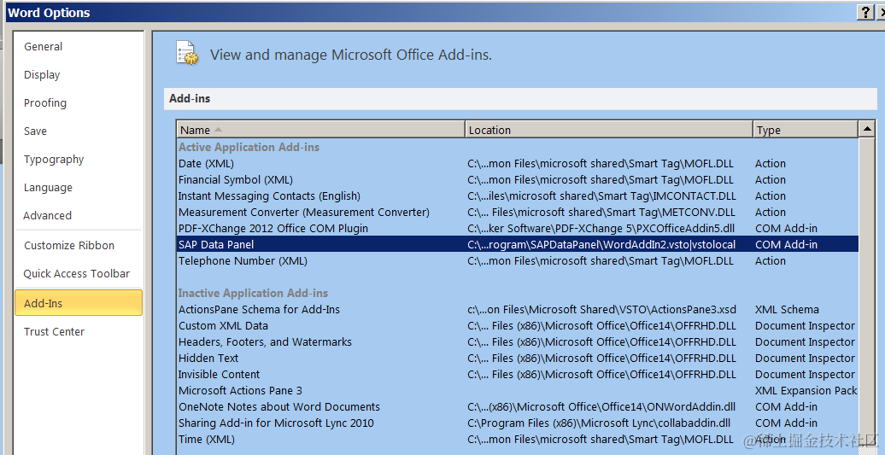885x455 pixels.
Task: Select ActionsPane Schema for Add-Ins row
Action: 518,310
